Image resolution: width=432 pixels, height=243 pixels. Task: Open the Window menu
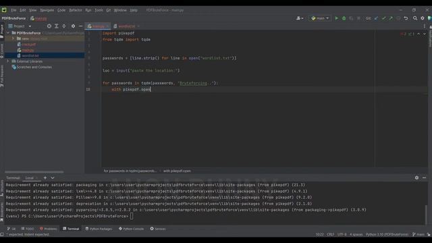(x=120, y=10)
